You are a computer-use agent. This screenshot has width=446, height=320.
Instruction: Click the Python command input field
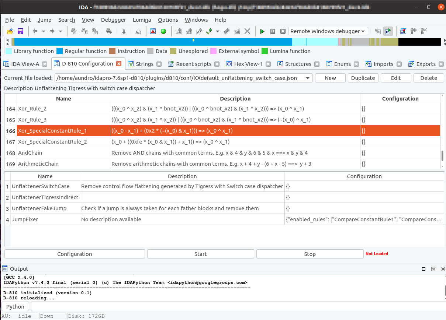point(236,307)
